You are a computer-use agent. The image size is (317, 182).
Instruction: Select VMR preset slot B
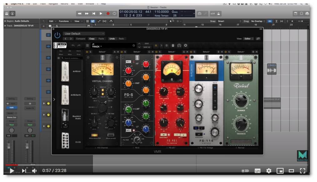pos(167,45)
